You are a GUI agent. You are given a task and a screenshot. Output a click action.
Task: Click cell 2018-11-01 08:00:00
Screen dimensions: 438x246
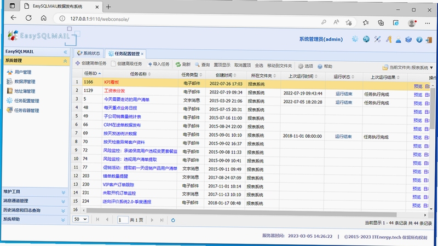click(x=302, y=136)
